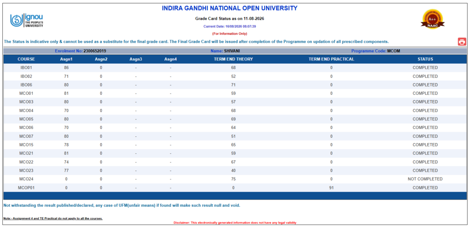
Task: Select the COURSE column header
Action: click(x=26, y=59)
